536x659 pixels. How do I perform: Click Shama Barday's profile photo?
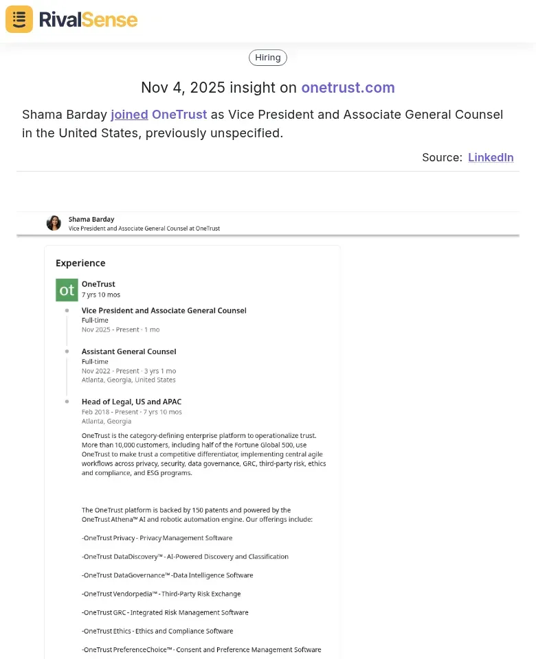54,223
